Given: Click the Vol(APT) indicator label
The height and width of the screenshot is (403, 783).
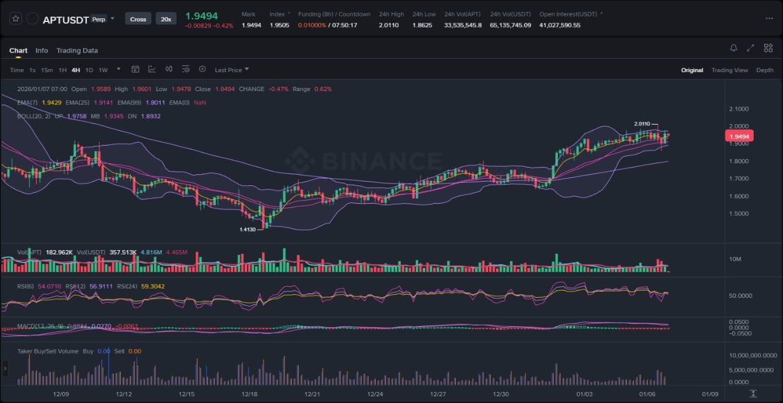Looking at the screenshot, I should coord(29,252).
